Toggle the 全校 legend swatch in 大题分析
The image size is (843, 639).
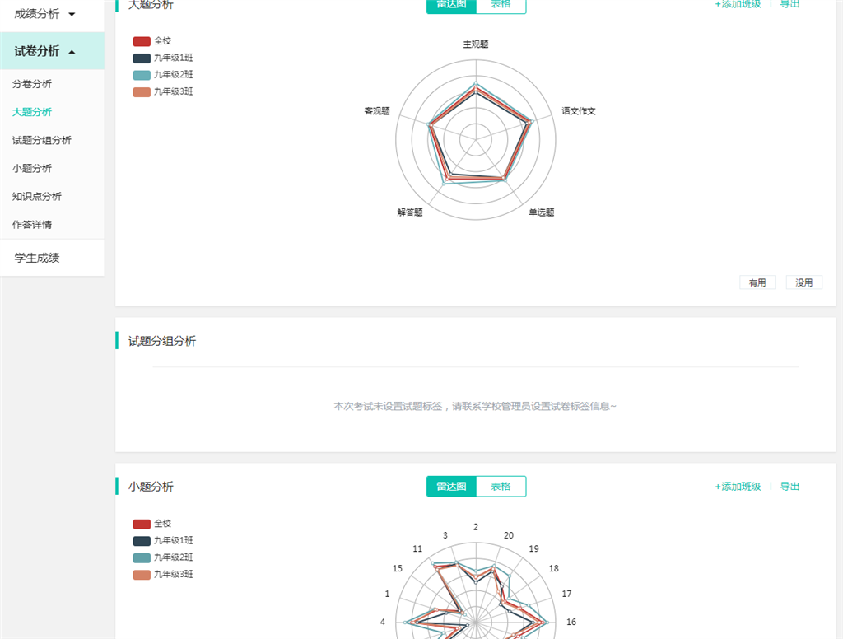point(142,41)
